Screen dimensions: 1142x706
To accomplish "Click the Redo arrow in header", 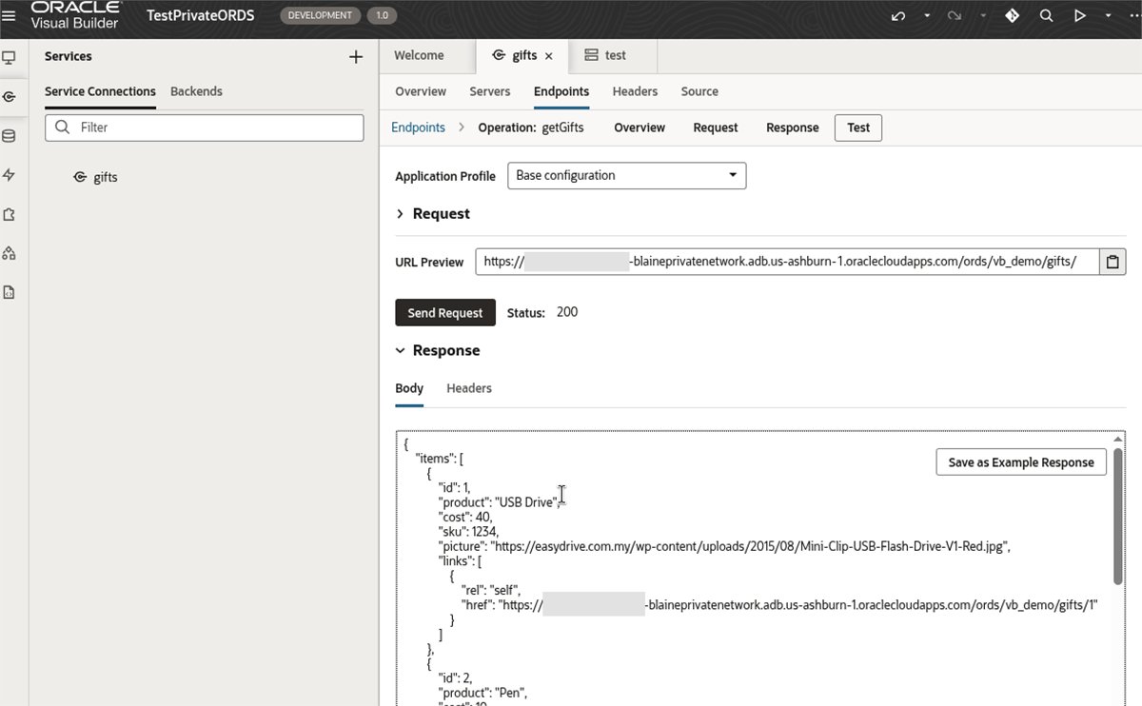I will click(x=955, y=16).
